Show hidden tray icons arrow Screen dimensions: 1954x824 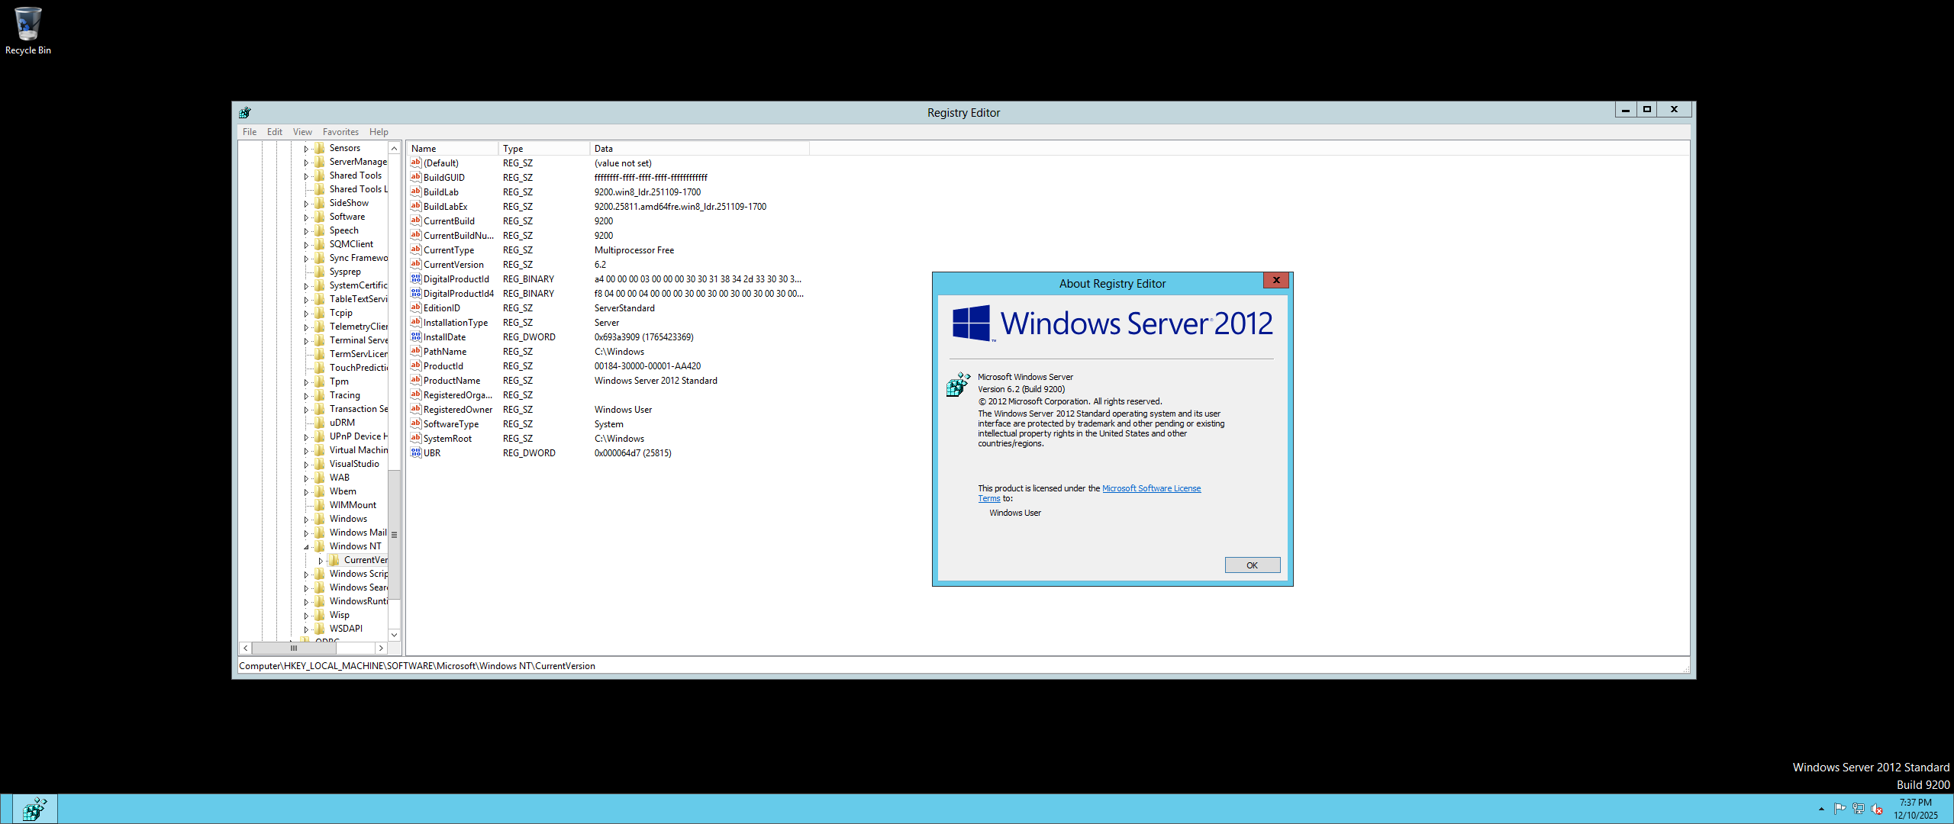point(1821,809)
